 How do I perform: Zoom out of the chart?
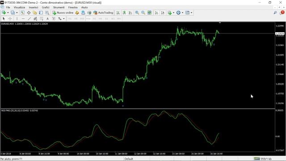(x=143, y=13)
